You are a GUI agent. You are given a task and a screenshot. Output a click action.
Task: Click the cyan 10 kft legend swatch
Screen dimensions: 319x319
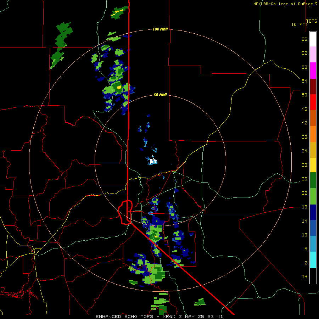pyautogui.click(x=313, y=260)
